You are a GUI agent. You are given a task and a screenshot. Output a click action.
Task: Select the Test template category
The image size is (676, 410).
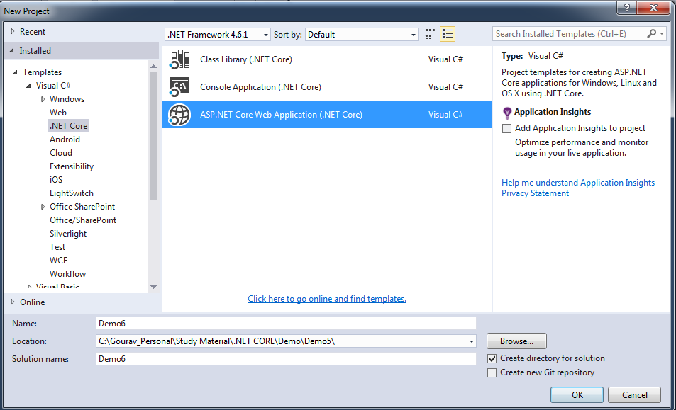pos(57,247)
